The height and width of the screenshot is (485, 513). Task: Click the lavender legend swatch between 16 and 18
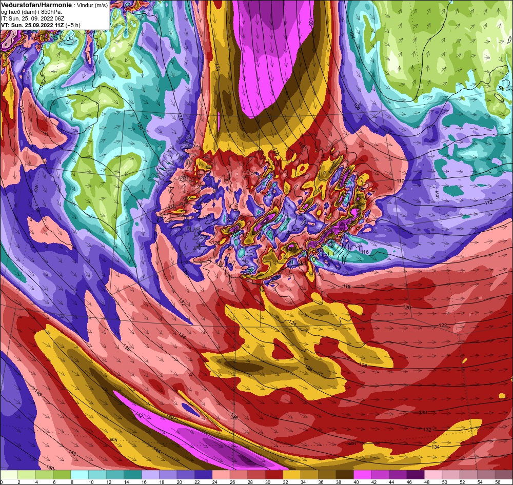(x=150, y=475)
